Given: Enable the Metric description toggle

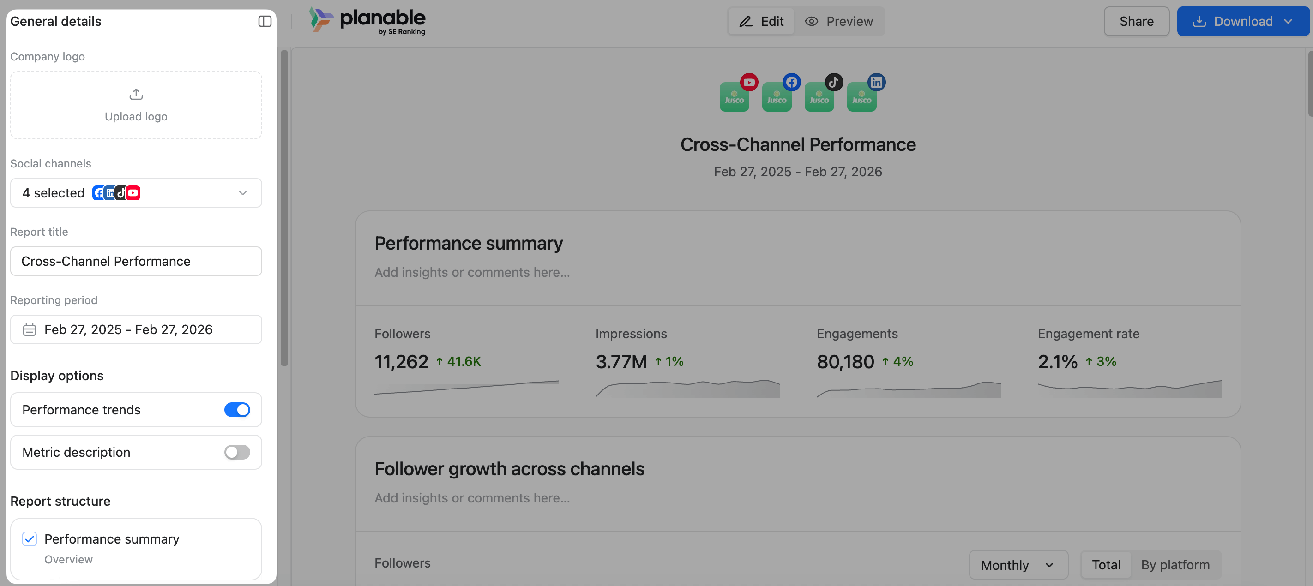Looking at the screenshot, I should 236,452.
